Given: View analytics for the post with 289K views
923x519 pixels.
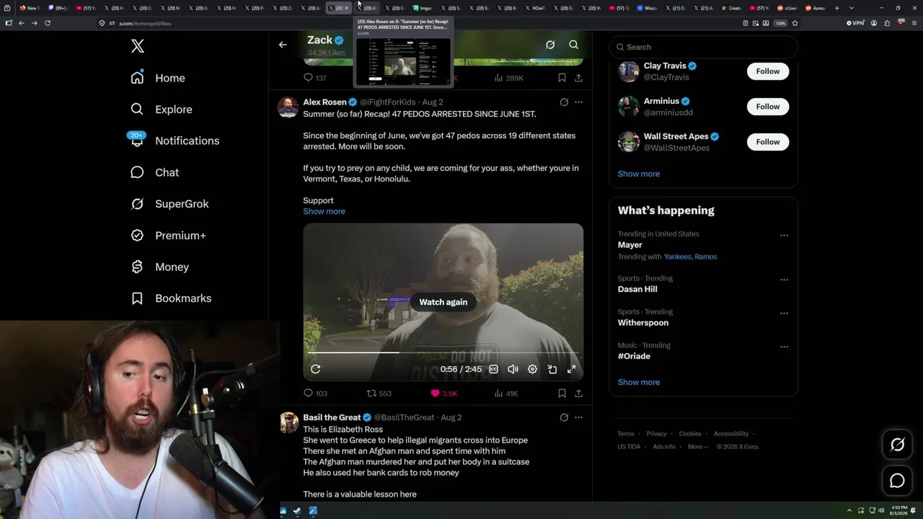Looking at the screenshot, I should pyautogui.click(x=508, y=78).
